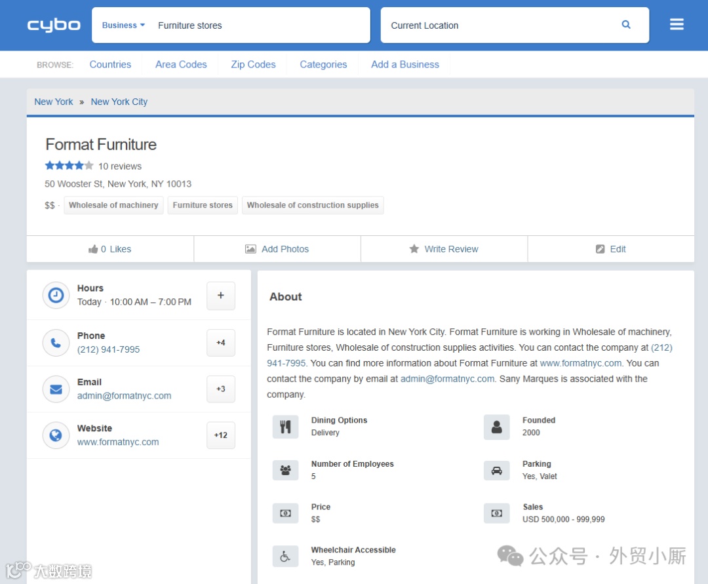
Task: Click the Furniture stores search field
Action: (x=261, y=26)
